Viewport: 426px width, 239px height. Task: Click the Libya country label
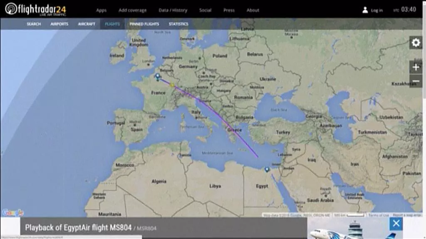coord(215,186)
